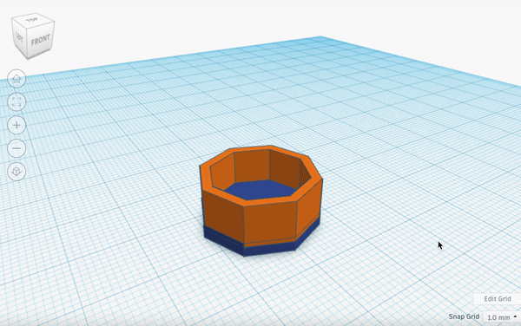Zoom out with the minus icon

[x=16, y=148]
